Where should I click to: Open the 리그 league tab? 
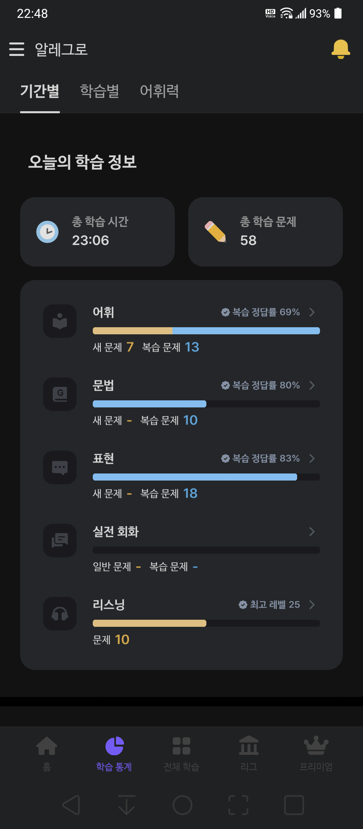249,754
